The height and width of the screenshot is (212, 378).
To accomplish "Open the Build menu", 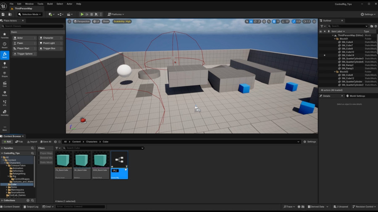I will [50, 4].
